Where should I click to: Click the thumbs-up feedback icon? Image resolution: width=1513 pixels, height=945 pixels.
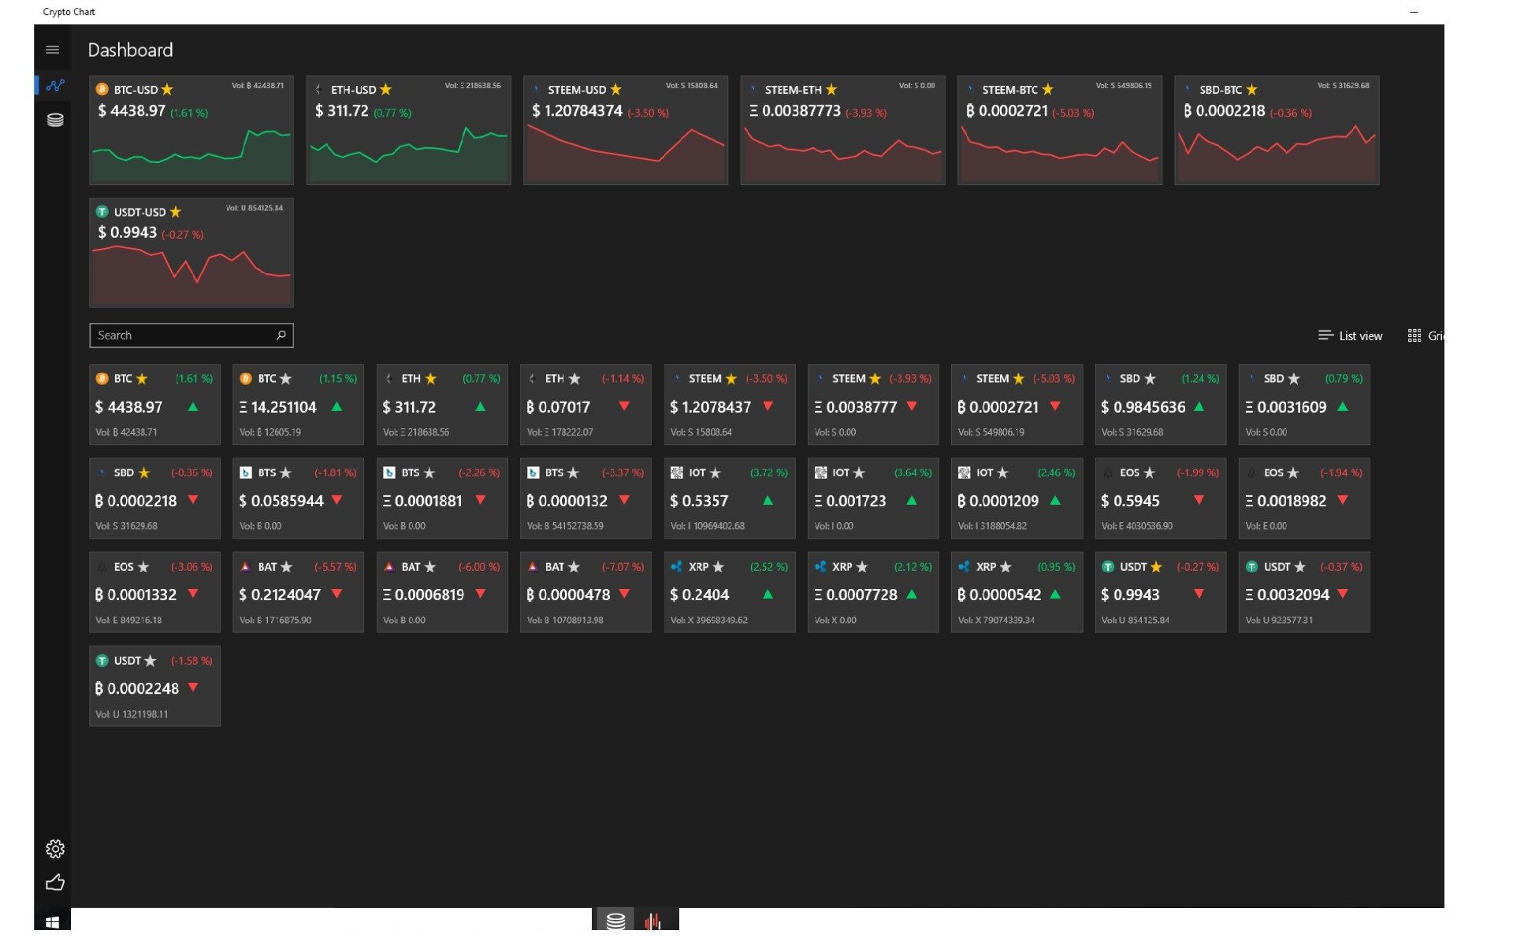click(x=55, y=883)
